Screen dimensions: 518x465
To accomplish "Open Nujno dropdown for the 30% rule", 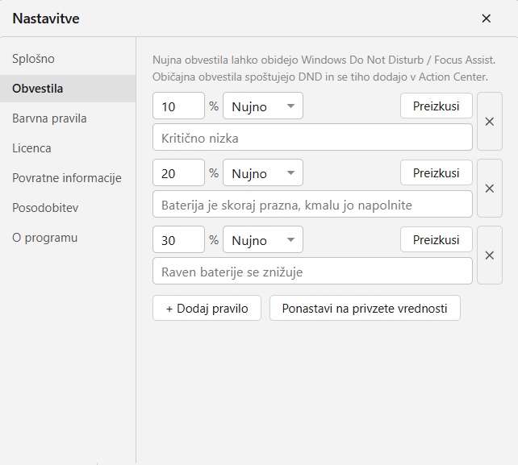I will click(x=263, y=239).
